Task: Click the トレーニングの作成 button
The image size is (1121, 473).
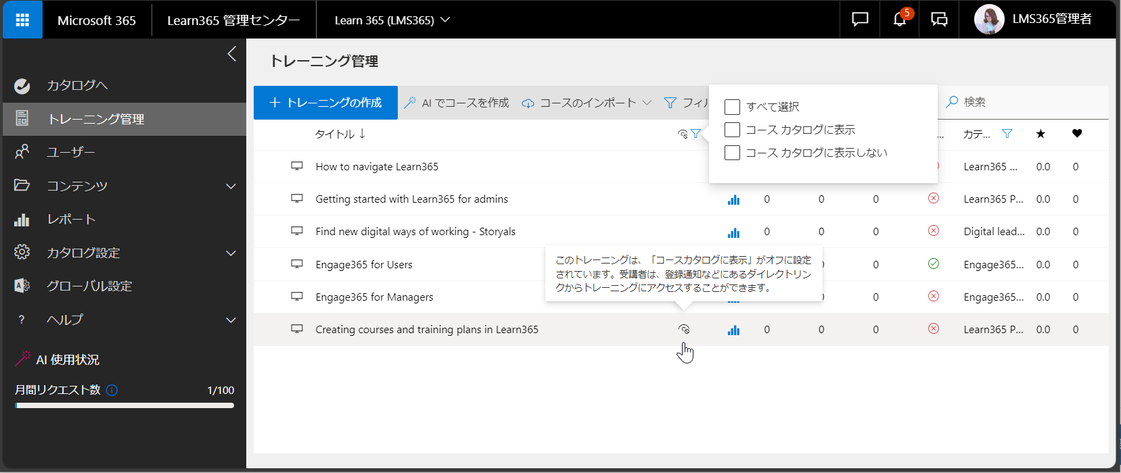Action: pyautogui.click(x=325, y=103)
